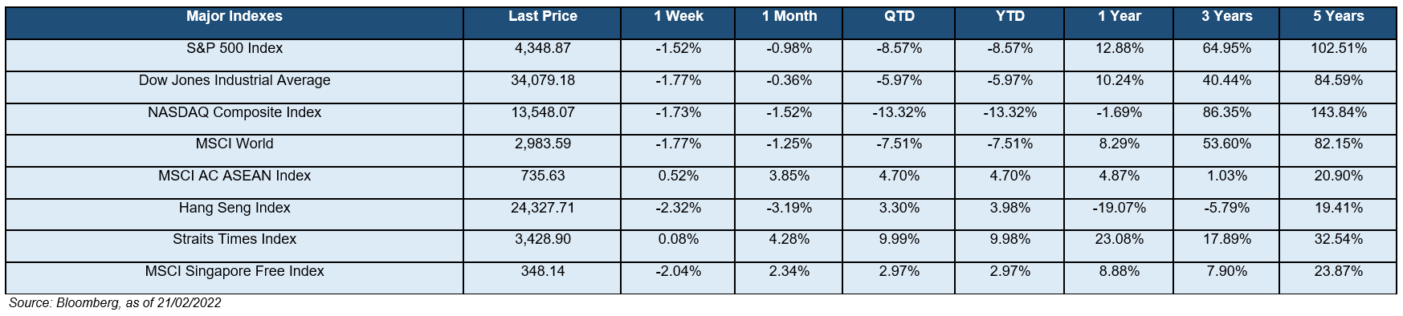Select the S&P 500 last price 4,348.87
Image resolution: width=1403 pixels, height=316 pixels.
pyautogui.click(x=543, y=49)
